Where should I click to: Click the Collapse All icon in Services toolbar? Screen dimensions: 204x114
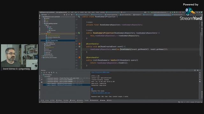point(46,73)
